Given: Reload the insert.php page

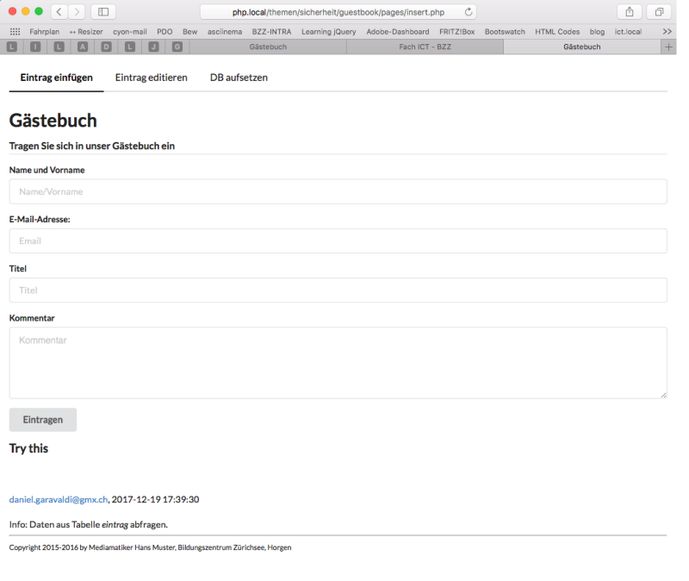Looking at the screenshot, I should (469, 13).
